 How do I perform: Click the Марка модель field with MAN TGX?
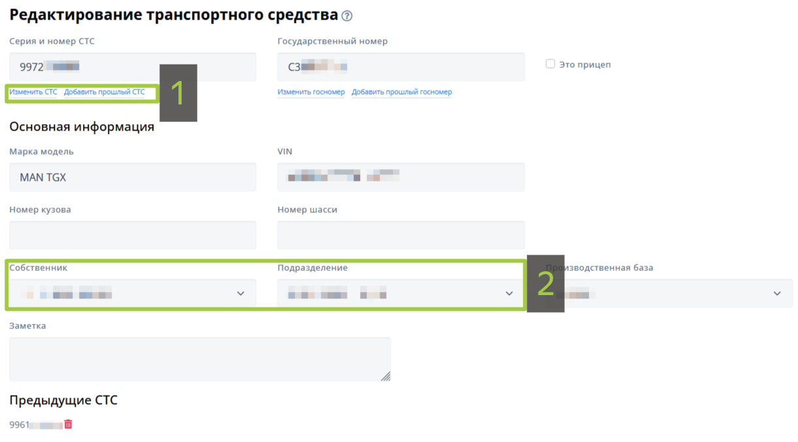tap(133, 177)
